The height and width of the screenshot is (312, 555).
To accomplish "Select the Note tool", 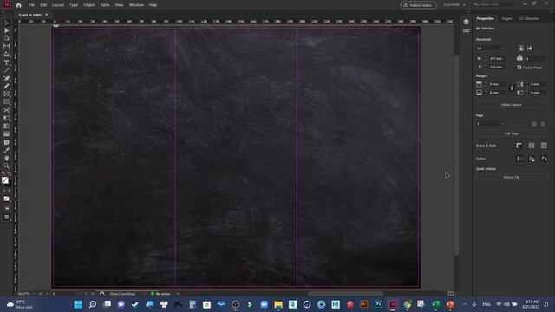I will (x=6, y=142).
